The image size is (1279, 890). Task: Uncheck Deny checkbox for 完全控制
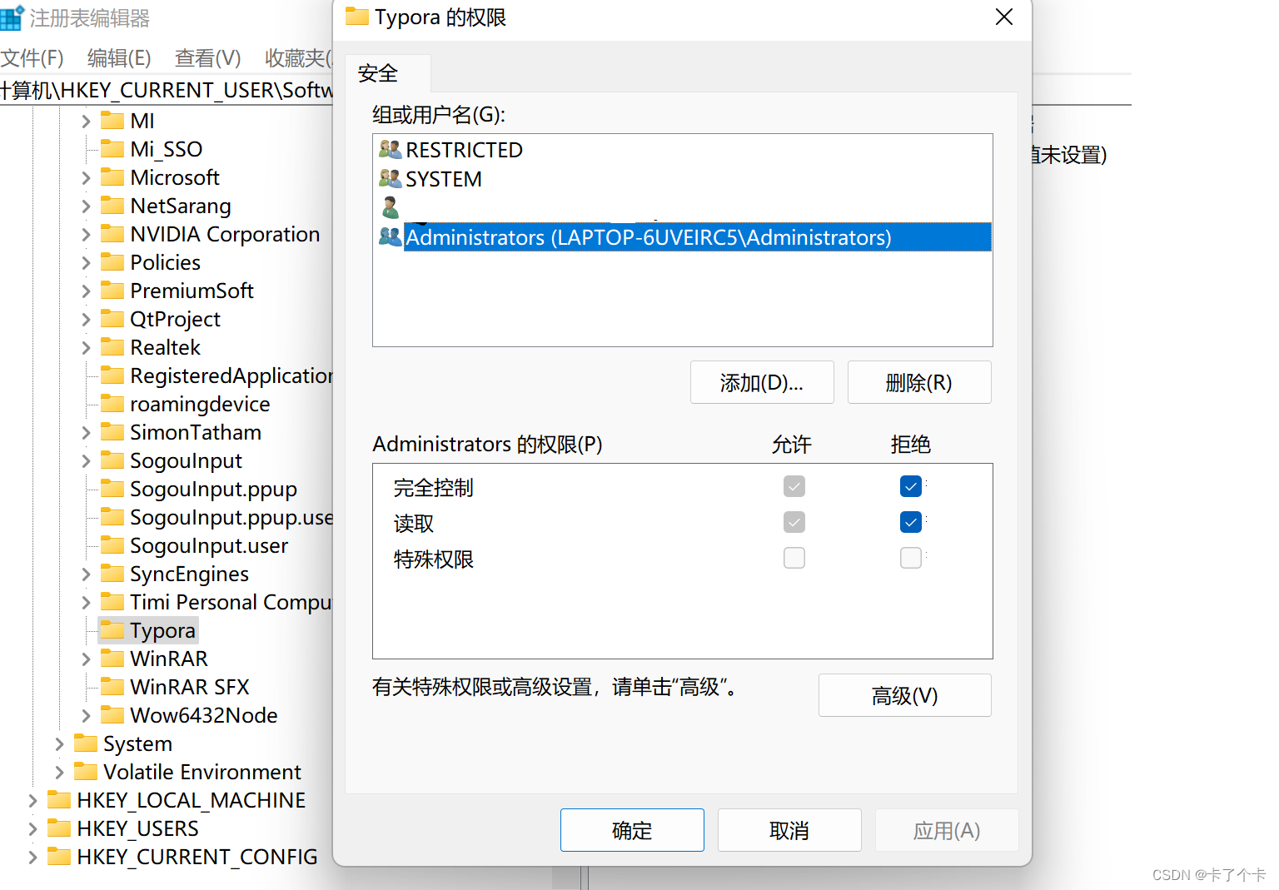coord(911,486)
